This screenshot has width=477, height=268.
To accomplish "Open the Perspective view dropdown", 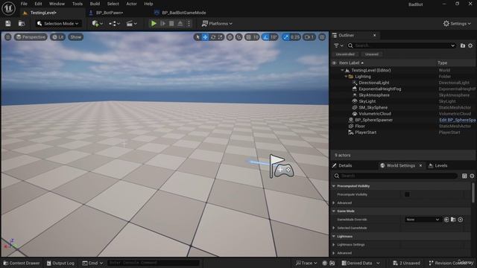I will coord(31,37).
